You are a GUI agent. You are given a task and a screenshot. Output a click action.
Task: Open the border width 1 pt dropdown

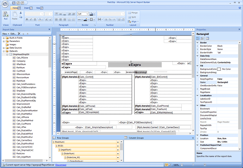point(87,14)
